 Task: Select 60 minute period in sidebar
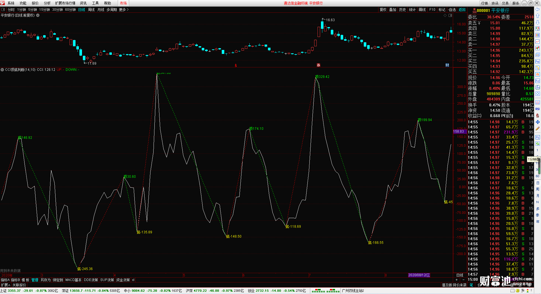click(x=538, y=176)
